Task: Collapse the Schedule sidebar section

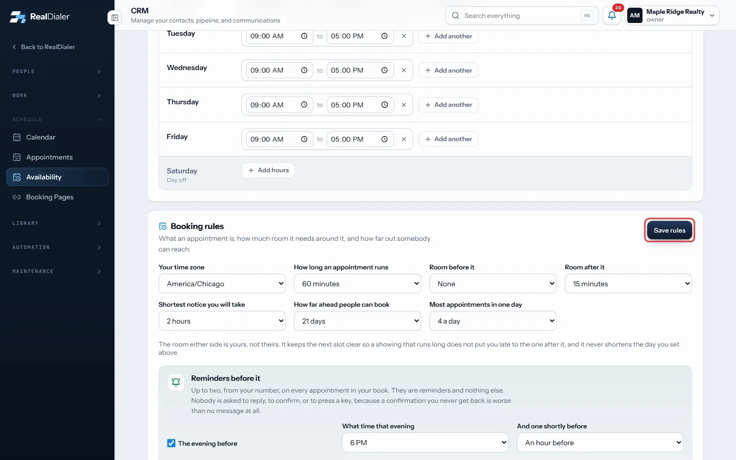Action: coord(57,120)
